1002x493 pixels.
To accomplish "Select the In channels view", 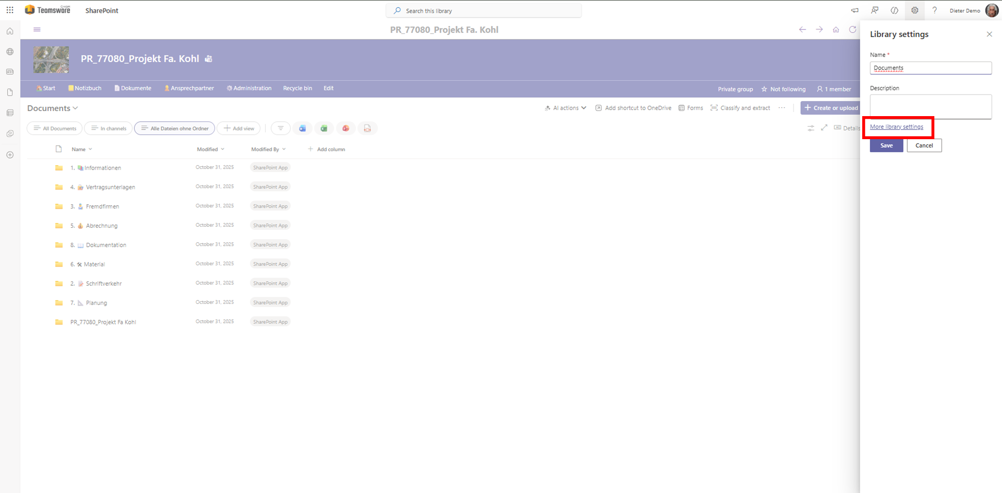I will click(x=109, y=129).
